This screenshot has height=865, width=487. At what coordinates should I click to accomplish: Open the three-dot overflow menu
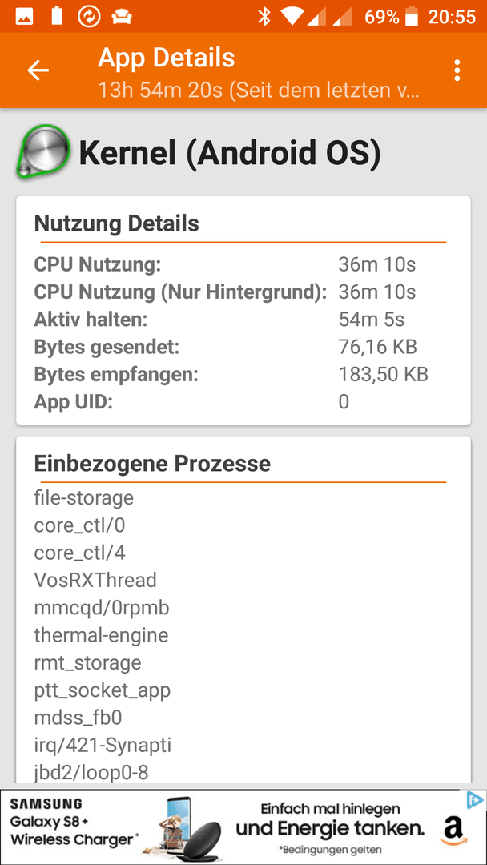pyautogui.click(x=457, y=70)
